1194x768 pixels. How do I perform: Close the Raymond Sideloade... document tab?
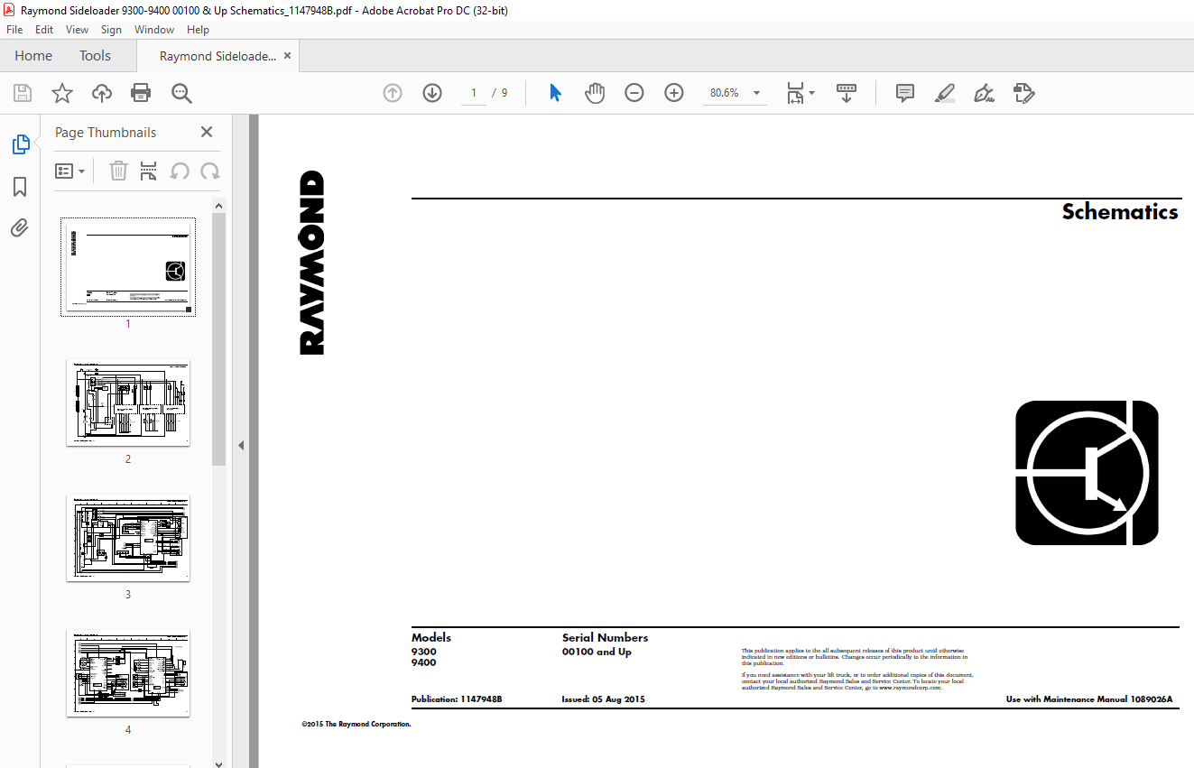[x=288, y=56]
